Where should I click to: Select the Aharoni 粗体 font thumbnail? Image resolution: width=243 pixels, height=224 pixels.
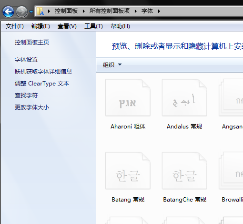[128, 97]
